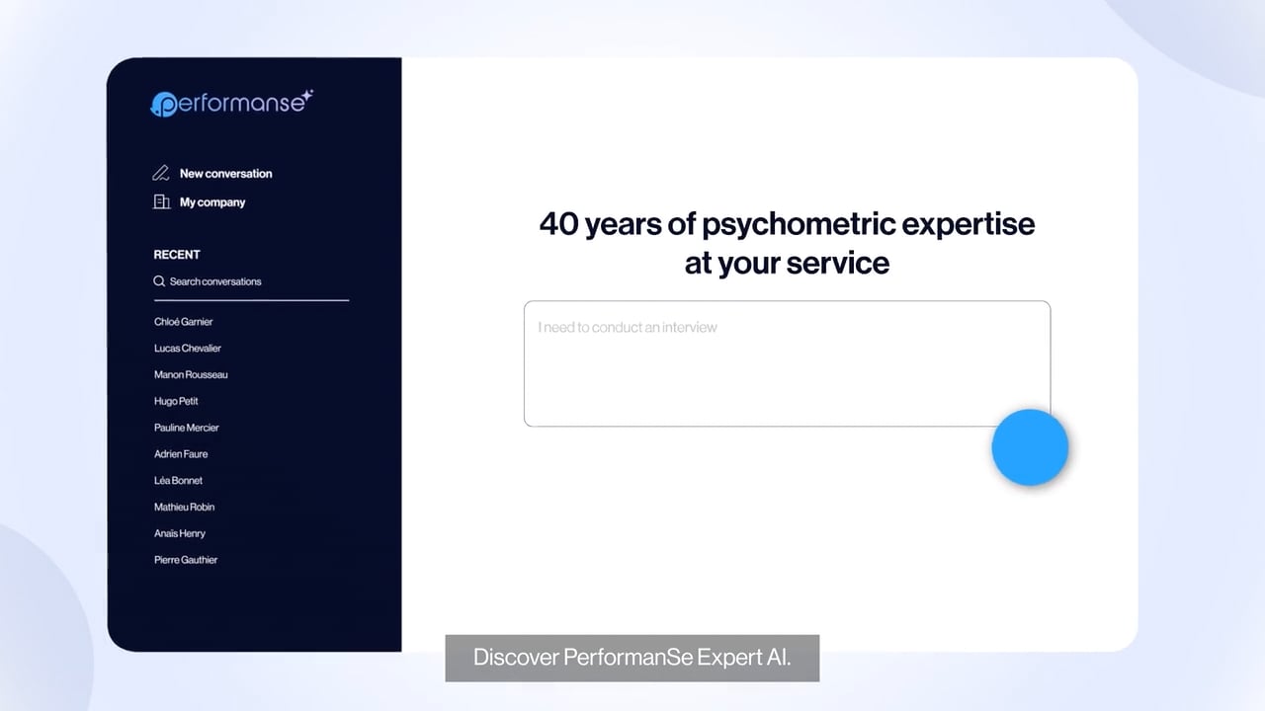Viewport: 1265px width, 711px height.
Task: Focus the Search conversations field
Action: (251, 282)
